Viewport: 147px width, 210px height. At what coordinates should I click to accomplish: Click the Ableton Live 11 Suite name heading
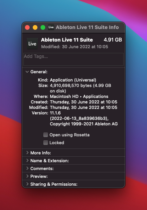(67, 40)
